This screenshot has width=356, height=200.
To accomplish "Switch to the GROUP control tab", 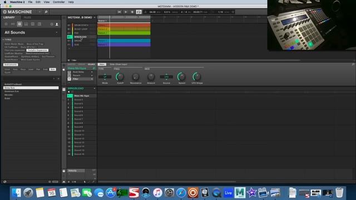I will pos(81,64).
